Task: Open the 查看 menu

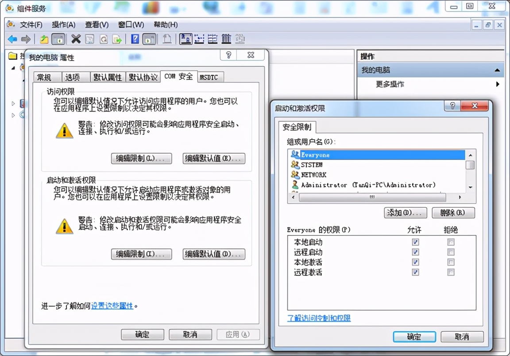Action: [96, 24]
